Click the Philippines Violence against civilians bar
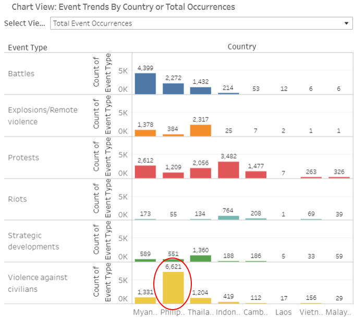The width and height of the screenshot is (354, 318). (173, 288)
